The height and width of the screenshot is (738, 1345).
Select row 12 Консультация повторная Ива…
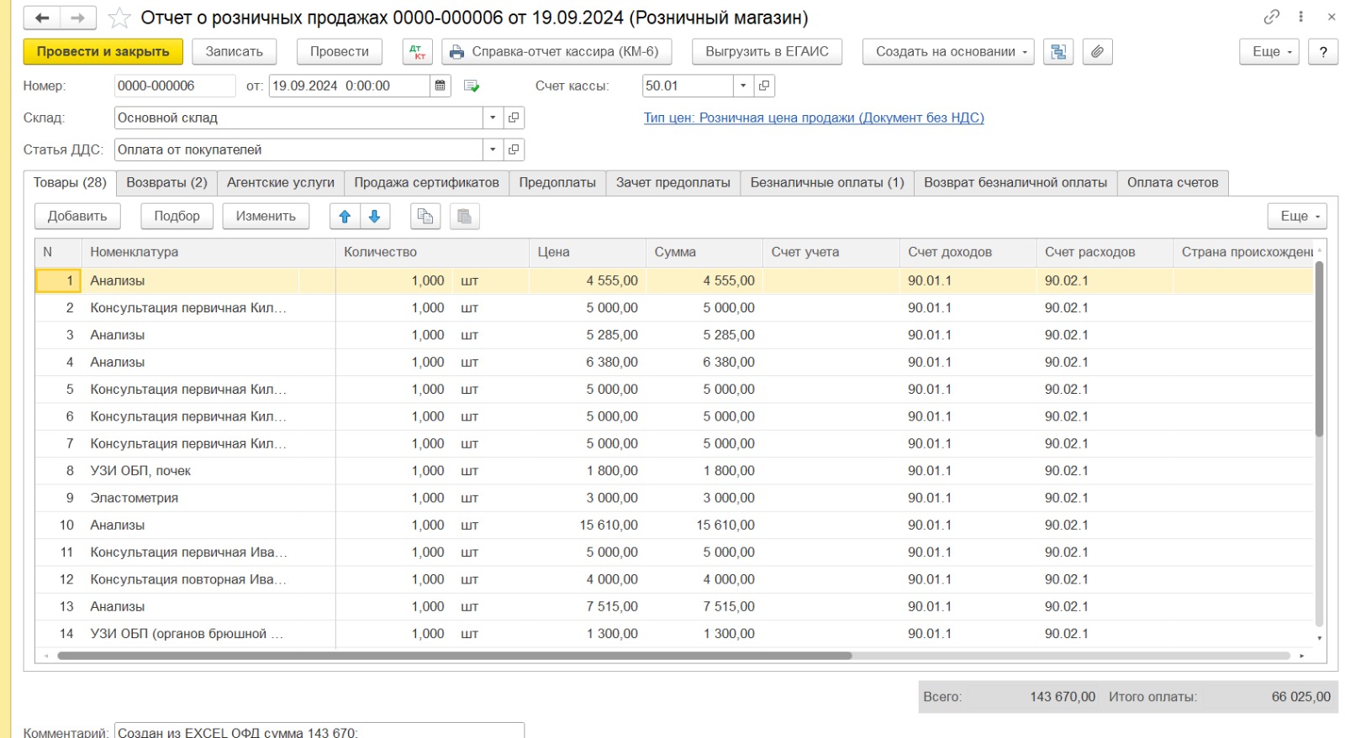pyautogui.click(x=673, y=579)
